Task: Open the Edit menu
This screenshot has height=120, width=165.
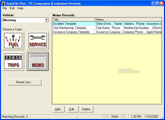Action: [12, 8]
